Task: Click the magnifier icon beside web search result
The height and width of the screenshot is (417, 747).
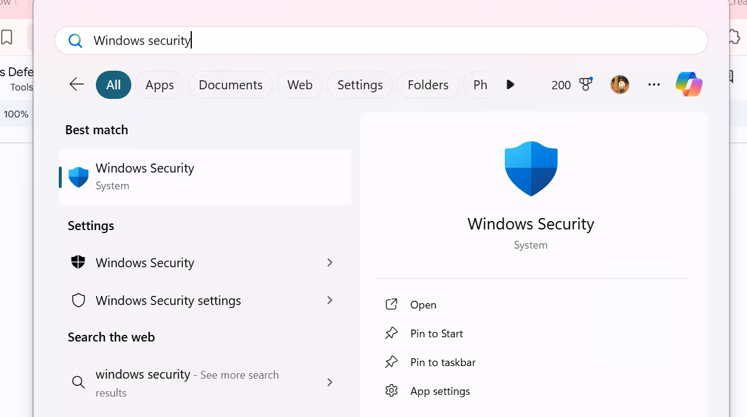Action: click(x=79, y=382)
